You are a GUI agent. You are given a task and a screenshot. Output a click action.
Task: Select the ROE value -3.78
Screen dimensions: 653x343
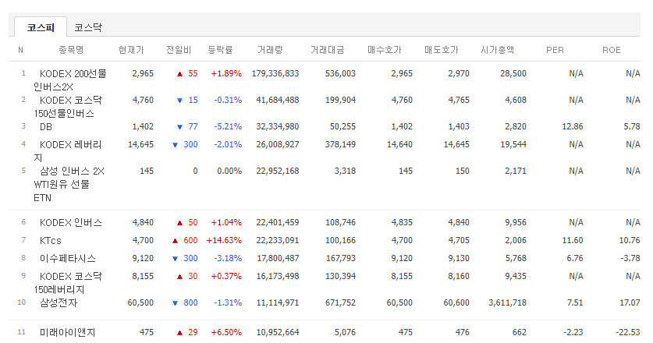pyautogui.click(x=630, y=258)
